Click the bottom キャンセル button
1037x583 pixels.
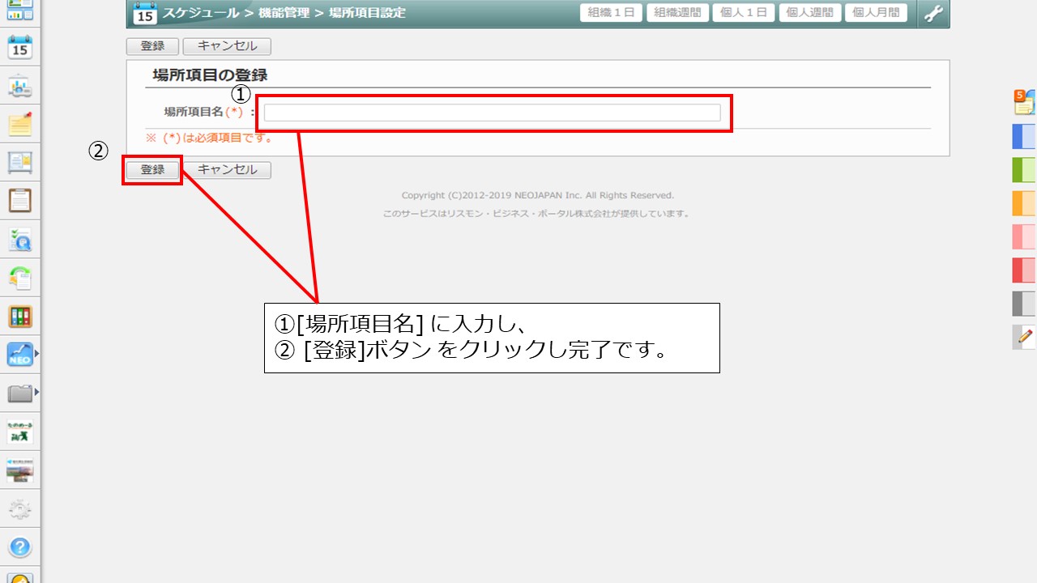tap(227, 170)
